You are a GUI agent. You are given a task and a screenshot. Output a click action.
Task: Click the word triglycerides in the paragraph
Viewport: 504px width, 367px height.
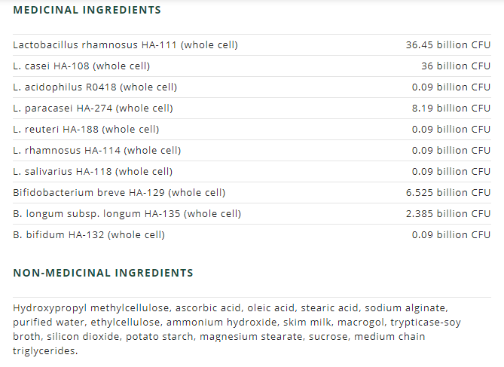(44, 351)
